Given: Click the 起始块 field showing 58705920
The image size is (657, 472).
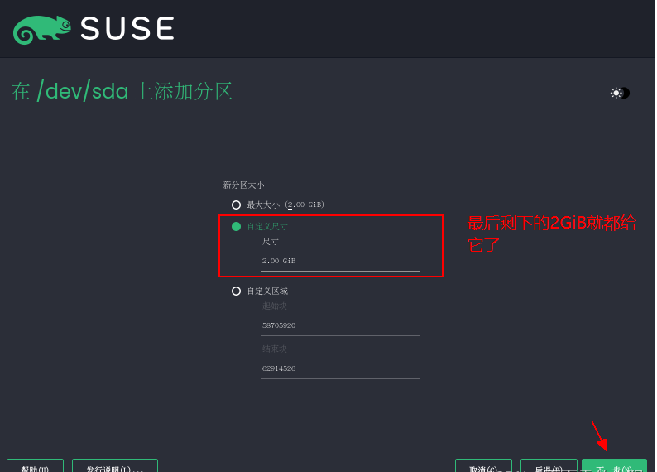Looking at the screenshot, I should pyautogui.click(x=339, y=325).
